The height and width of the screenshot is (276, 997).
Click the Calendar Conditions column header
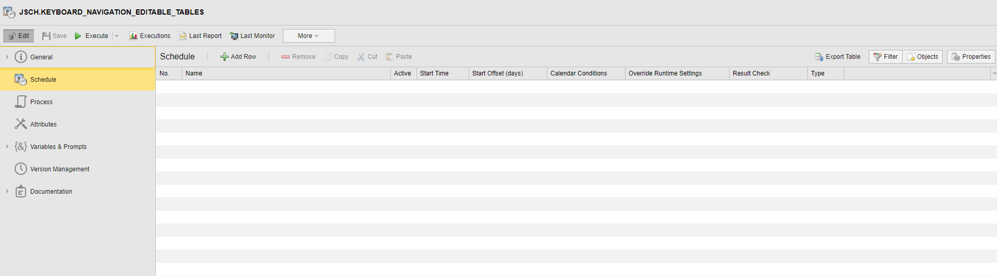pyautogui.click(x=586, y=73)
